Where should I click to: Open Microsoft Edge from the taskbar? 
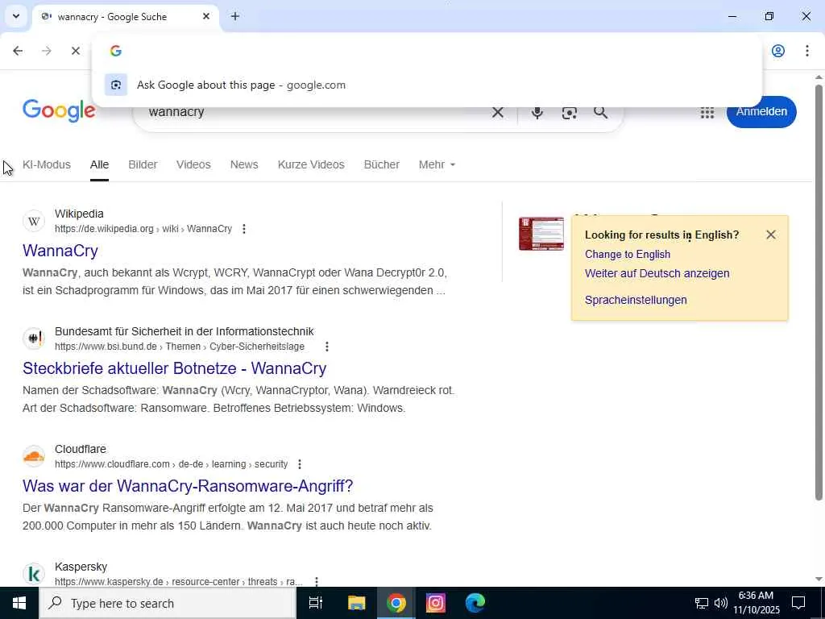tap(475, 603)
